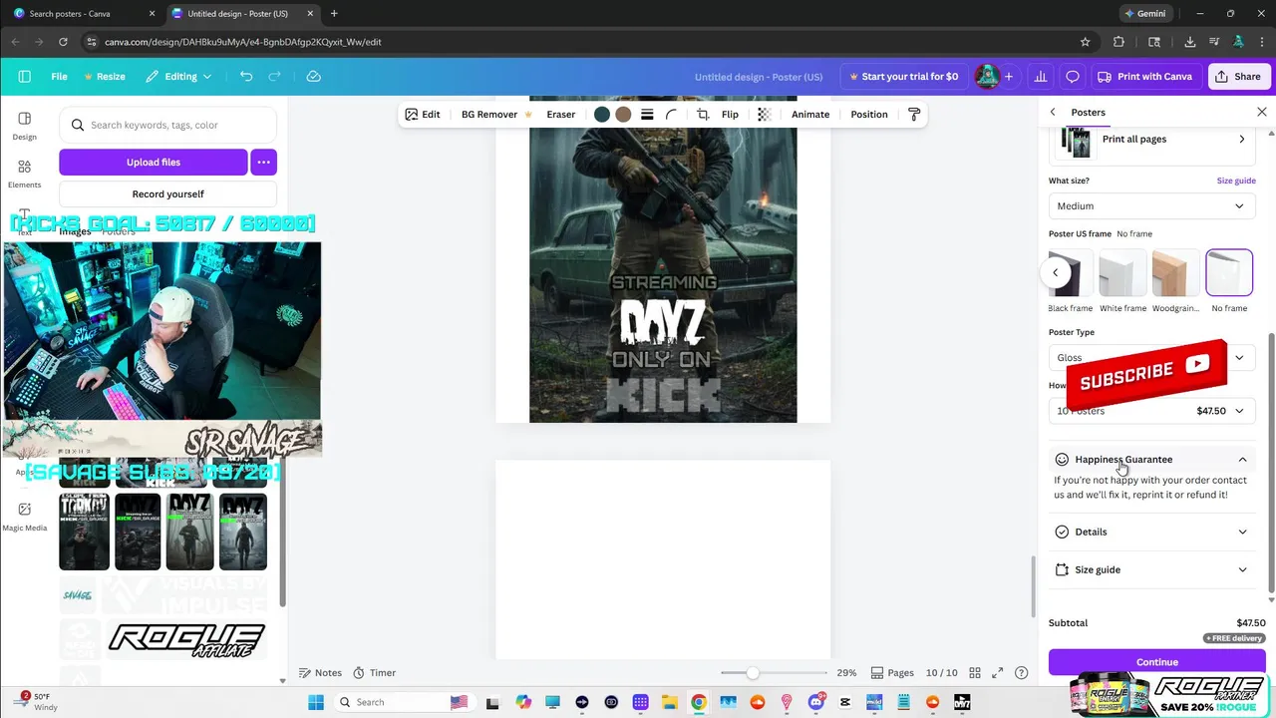This screenshot has height=718, width=1276.
Task: Pick the dark teal color swatch
Action: (601, 115)
